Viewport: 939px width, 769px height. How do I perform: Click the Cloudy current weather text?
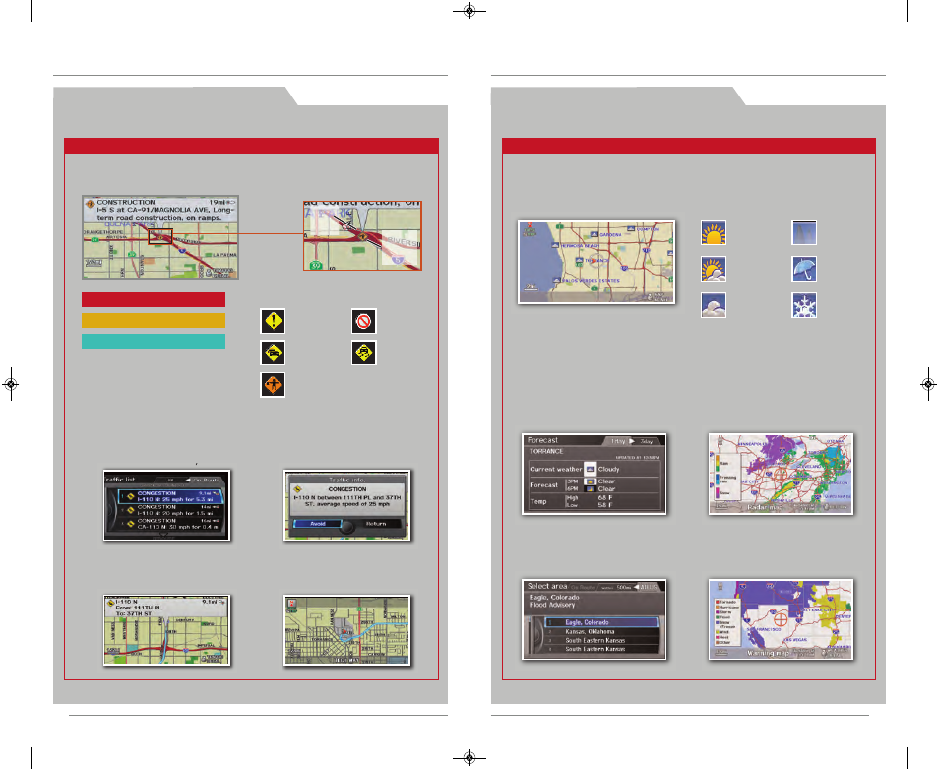coord(608,469)
